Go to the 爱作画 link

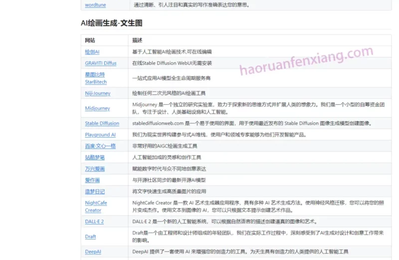coord(92,180)
